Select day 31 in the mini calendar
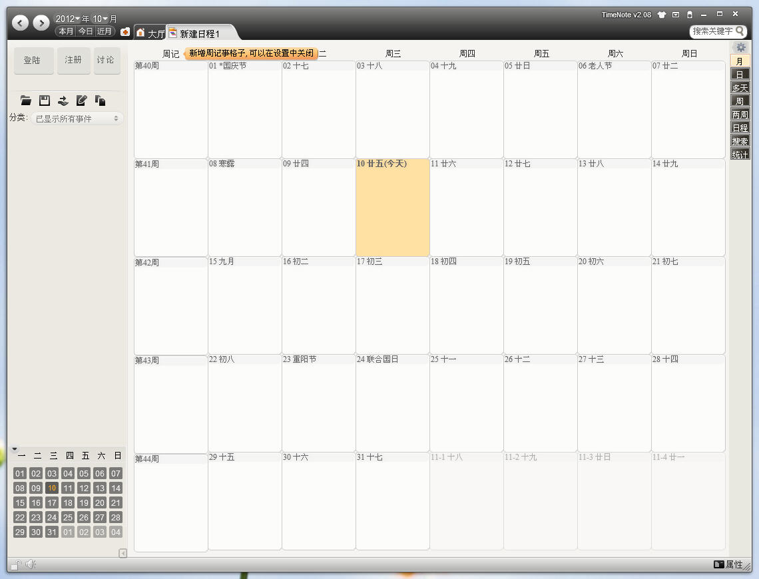 click(x=52, y=532)
